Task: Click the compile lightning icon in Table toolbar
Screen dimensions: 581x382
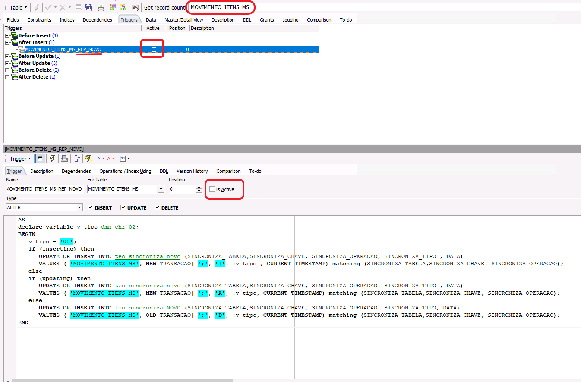Action: coord(36,7)
